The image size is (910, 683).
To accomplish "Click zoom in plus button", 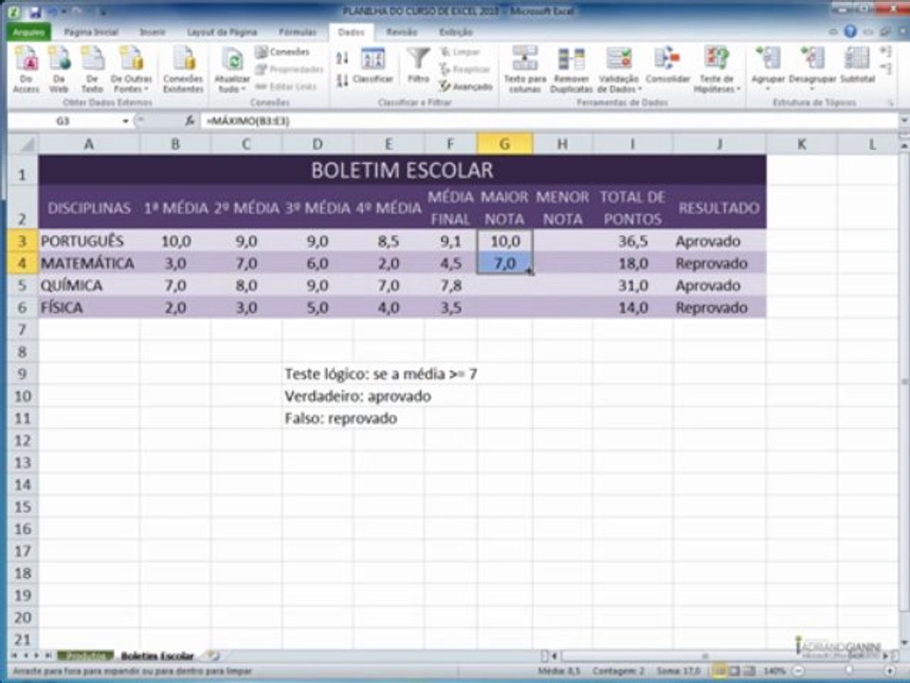I will click(889, 671).
